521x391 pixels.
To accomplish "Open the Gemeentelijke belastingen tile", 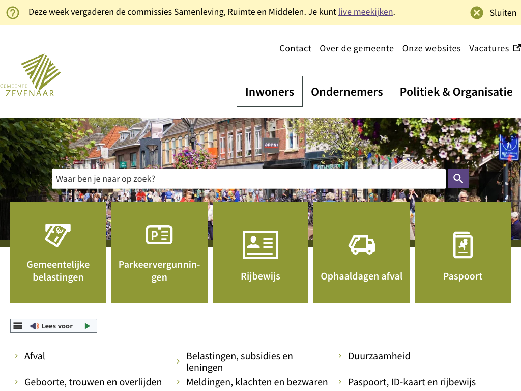I will (x=58, y=253).
